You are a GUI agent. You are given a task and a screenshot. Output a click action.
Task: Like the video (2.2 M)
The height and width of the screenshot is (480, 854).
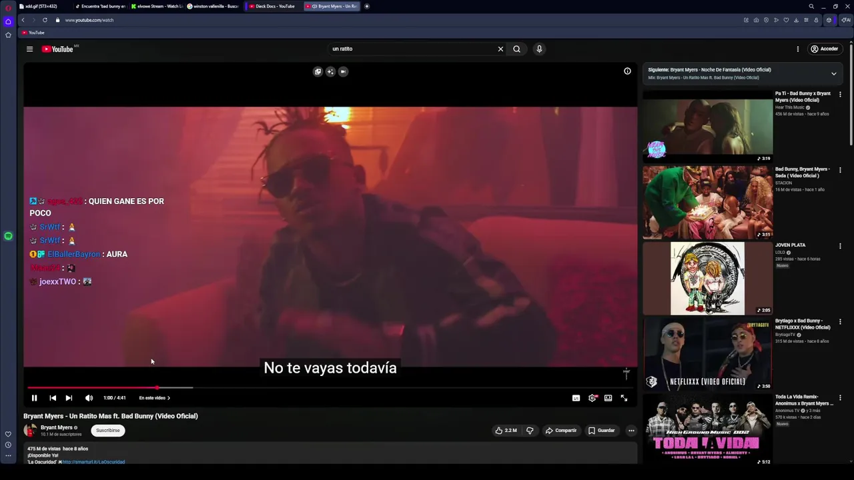[x=506, y=431]
